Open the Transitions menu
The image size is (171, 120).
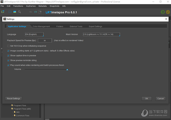[18, 6]
